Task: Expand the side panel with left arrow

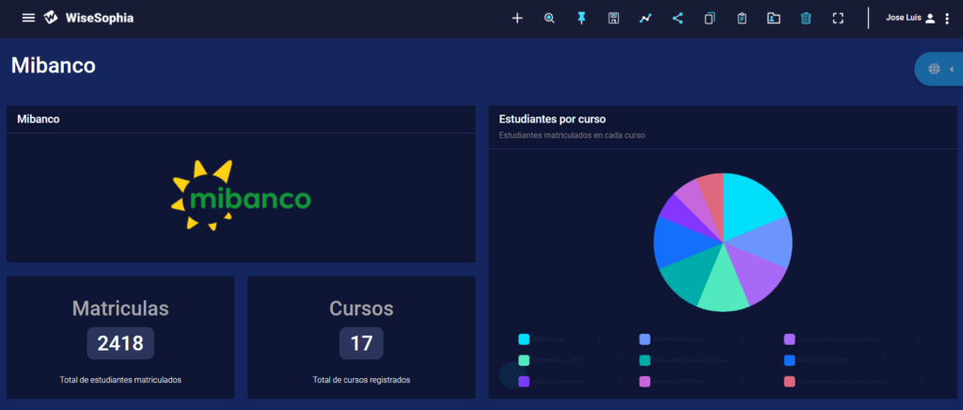Action: tap(952, 69)
